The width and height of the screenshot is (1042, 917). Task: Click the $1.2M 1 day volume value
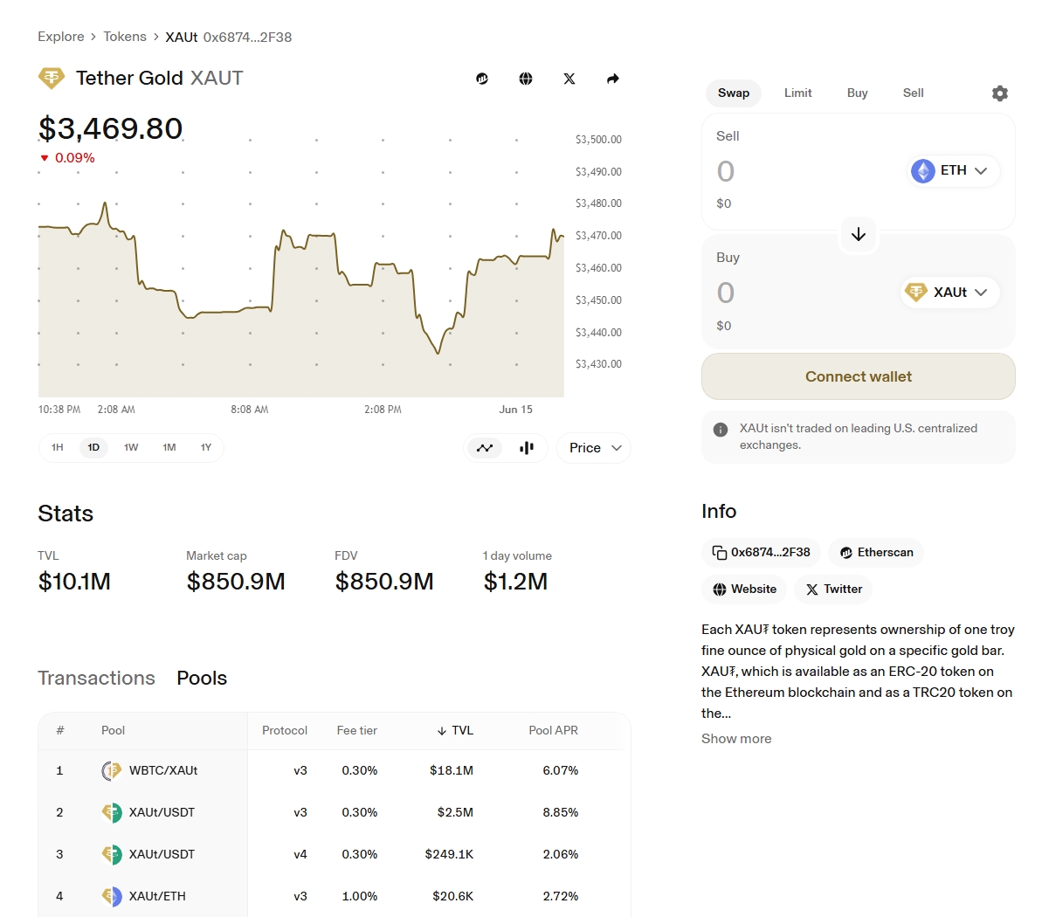click(x=515, y=582)
